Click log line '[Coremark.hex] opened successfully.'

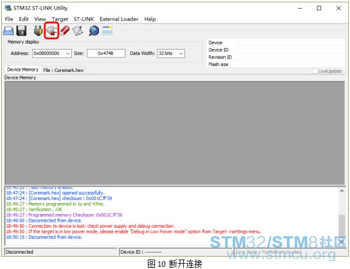[55, 193]
